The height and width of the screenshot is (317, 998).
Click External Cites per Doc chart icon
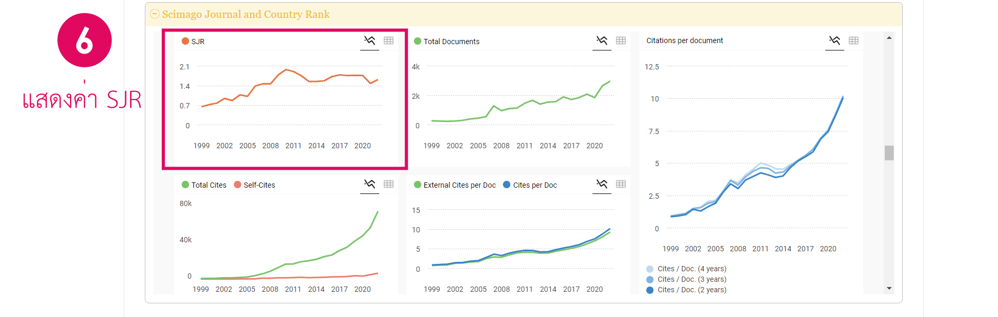pos(602,184)
